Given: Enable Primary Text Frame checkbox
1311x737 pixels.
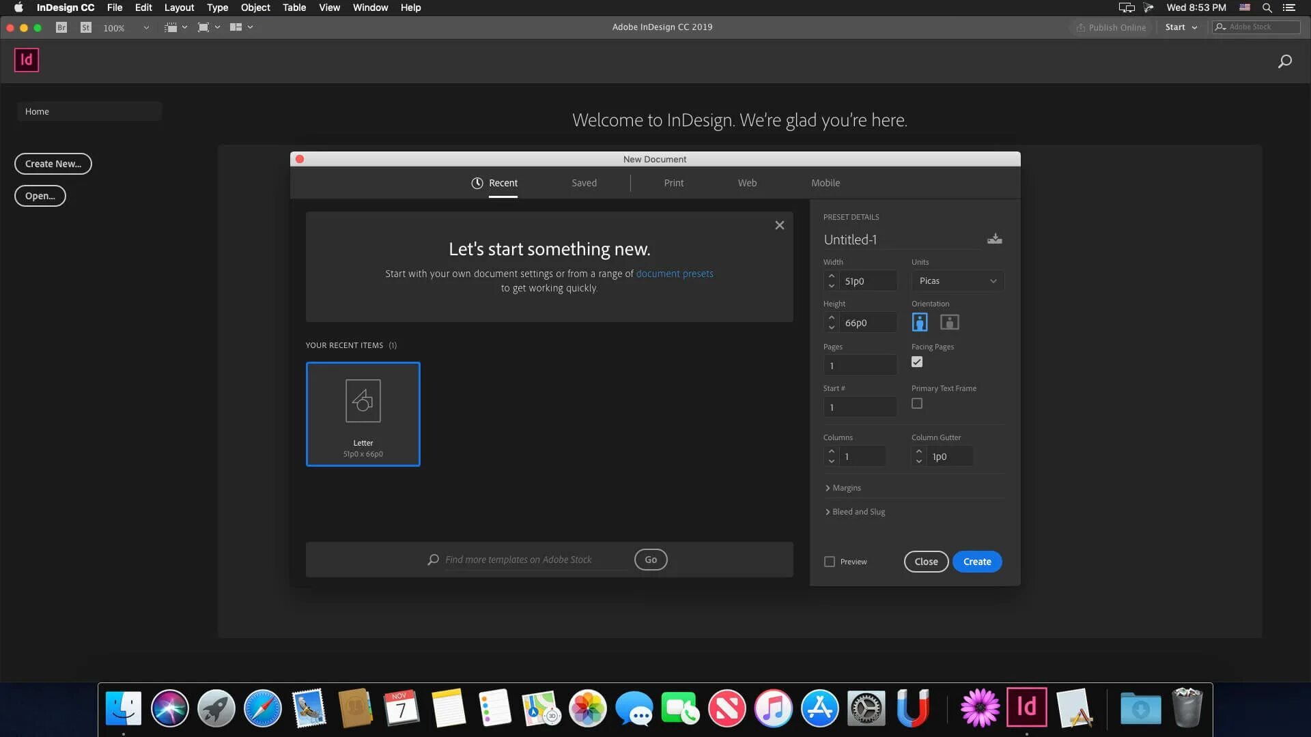Looking at the screenshot, I should [917, 403].
